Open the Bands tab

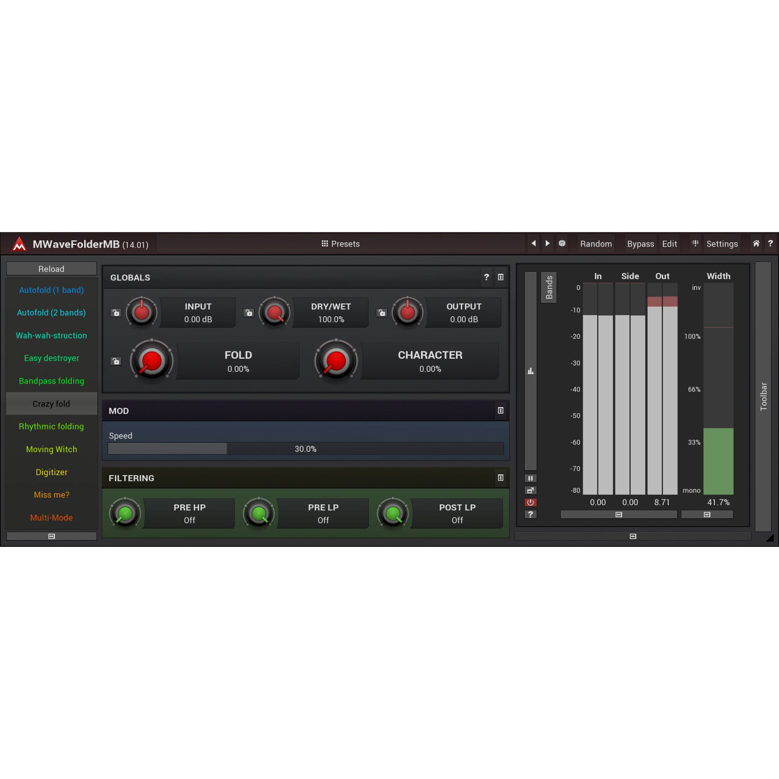pyautogui.click(x=549, y=287)
